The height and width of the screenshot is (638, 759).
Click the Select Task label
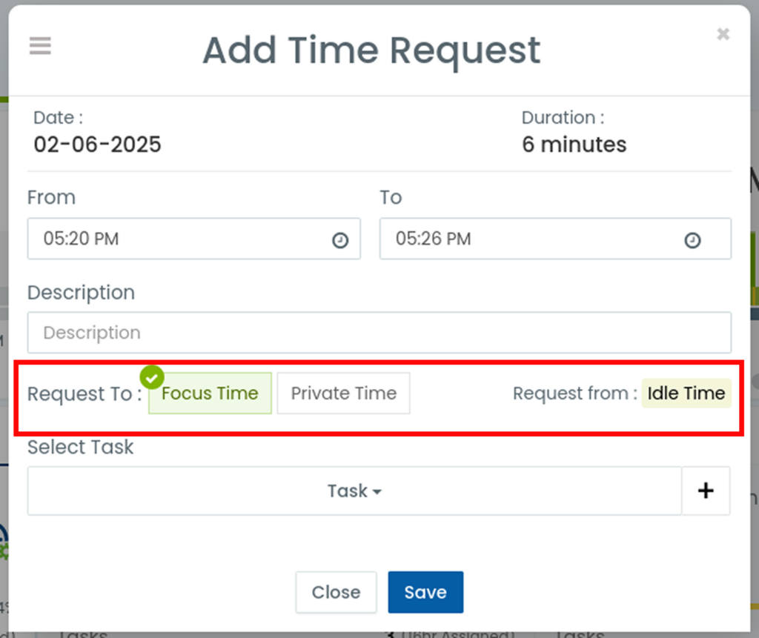pyautogui.click(x=80, y=447)
